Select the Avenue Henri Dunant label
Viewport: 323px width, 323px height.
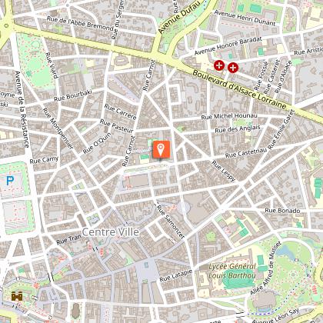(245, 18)
